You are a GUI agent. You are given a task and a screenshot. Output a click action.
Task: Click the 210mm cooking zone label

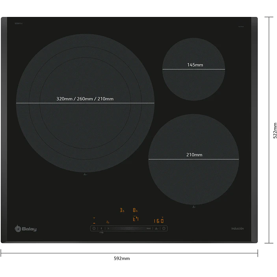194,155
